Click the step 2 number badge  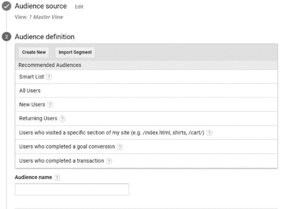tap(7, 37)
